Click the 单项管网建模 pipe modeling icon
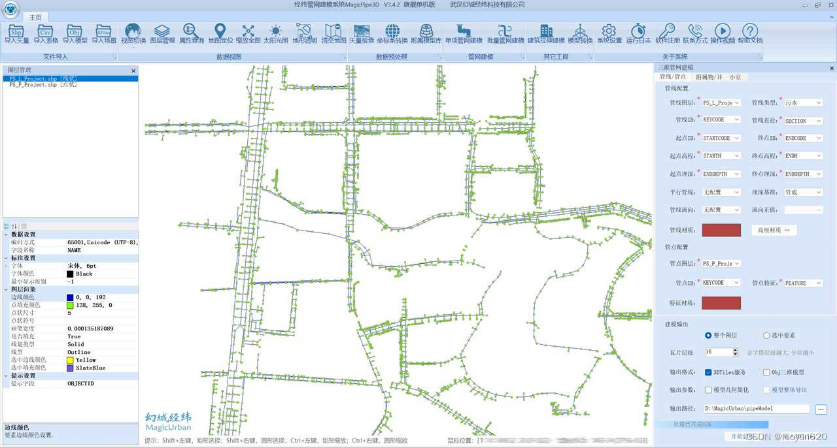Viewport: 837px width, 448px height. pos(464,33)
